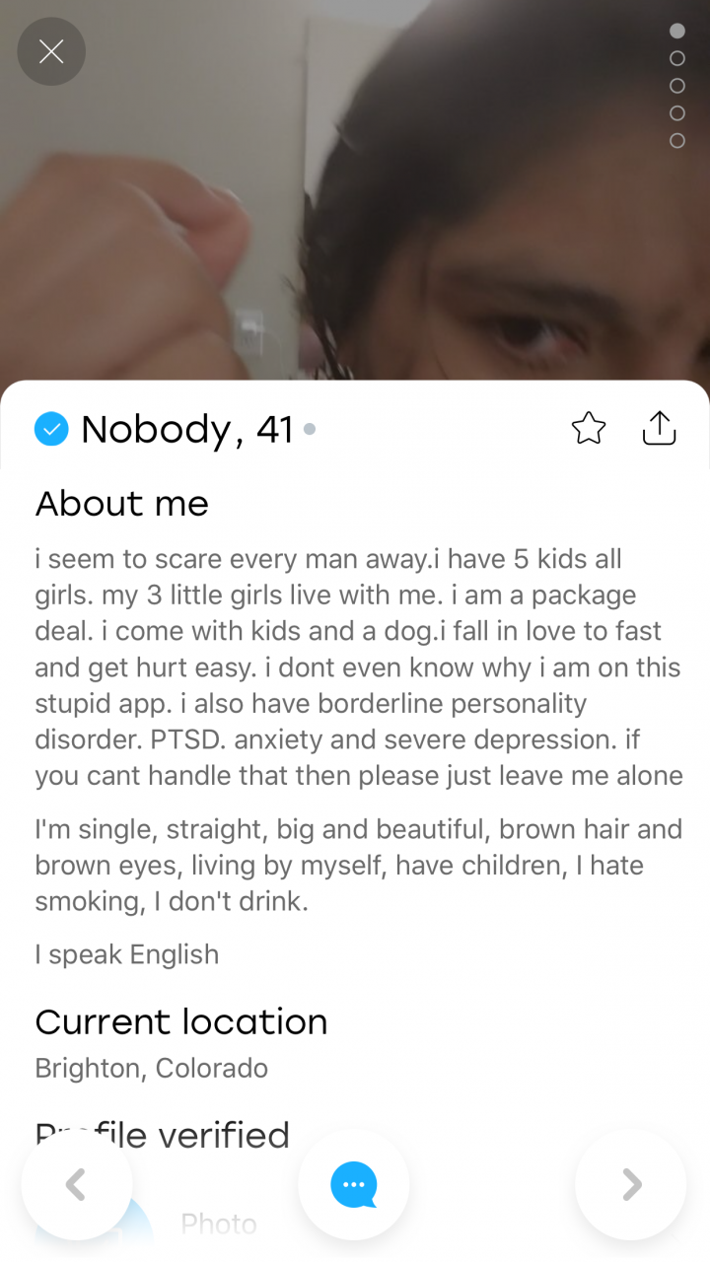Select the first photo indicator dot

click(x=677, y=31)
